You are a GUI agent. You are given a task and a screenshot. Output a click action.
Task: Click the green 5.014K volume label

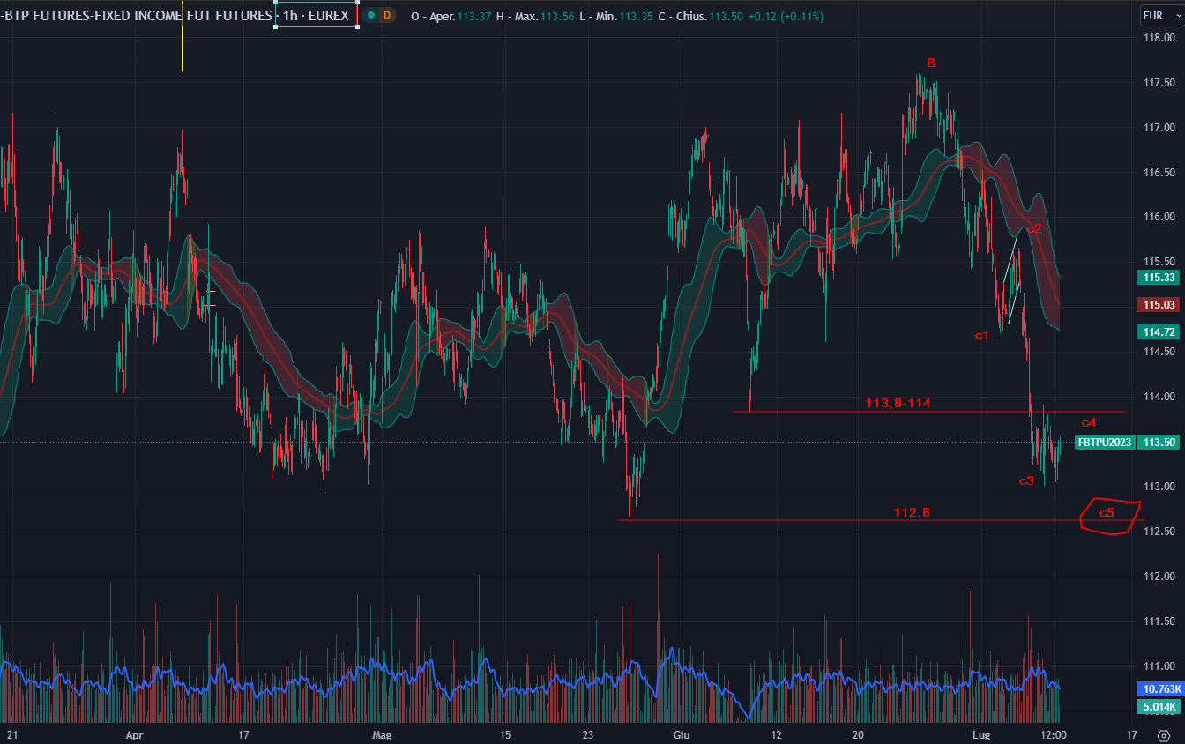point(1159,707)
